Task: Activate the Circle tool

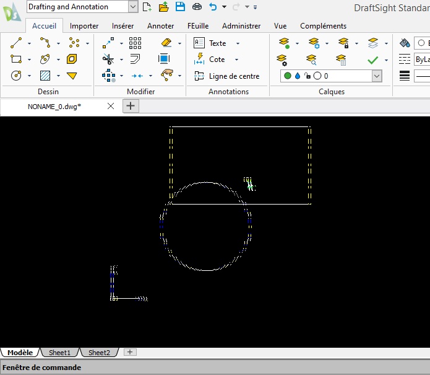Action: [x=16, y=76]
